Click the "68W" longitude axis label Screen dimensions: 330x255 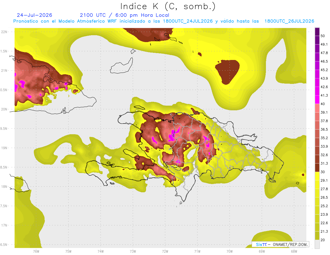(x=294, y=251)
